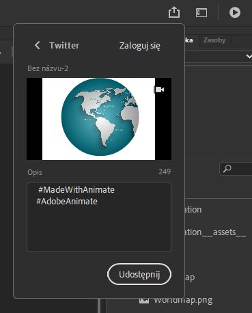The width and height of the screenshot is (252, 313).
Task: Click the Opis label
Action: 35,172
